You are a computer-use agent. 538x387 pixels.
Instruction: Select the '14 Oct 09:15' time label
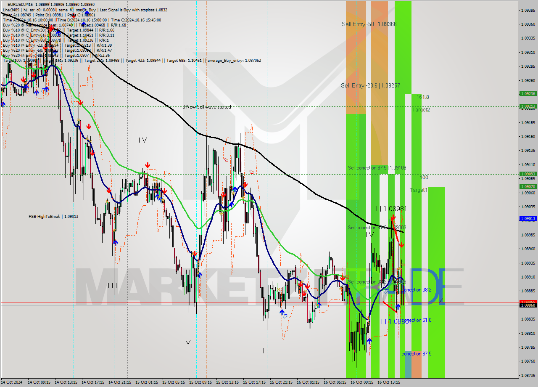(39, 382)
